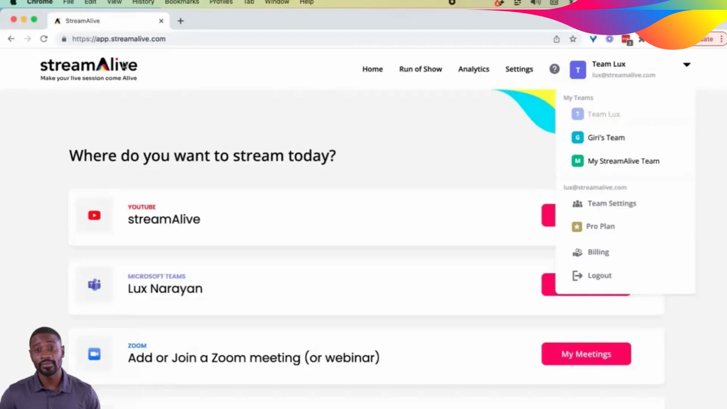The width and height of the screenshot is (727, 409).
Task: Select Logout from the account menu
Action: (x=599, y=275)
